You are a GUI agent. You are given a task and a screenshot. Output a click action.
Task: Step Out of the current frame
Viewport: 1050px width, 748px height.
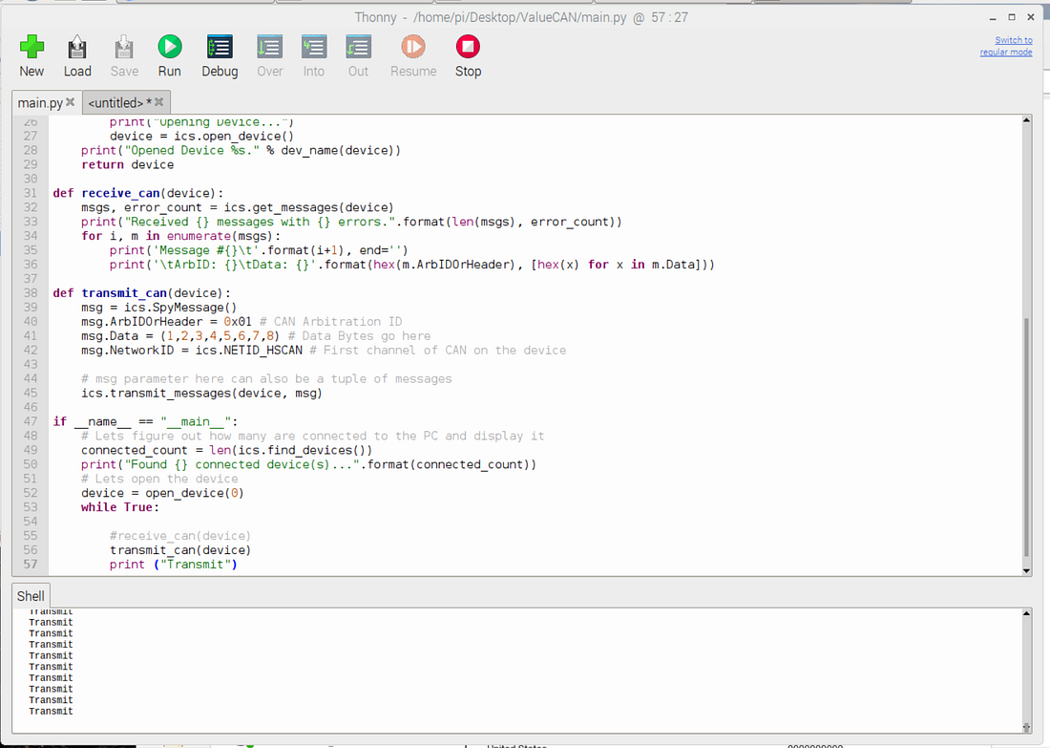click(358, 46)
